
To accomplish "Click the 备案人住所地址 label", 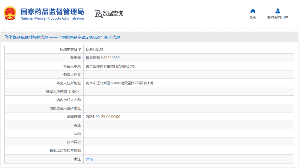I will click(68, 83).
